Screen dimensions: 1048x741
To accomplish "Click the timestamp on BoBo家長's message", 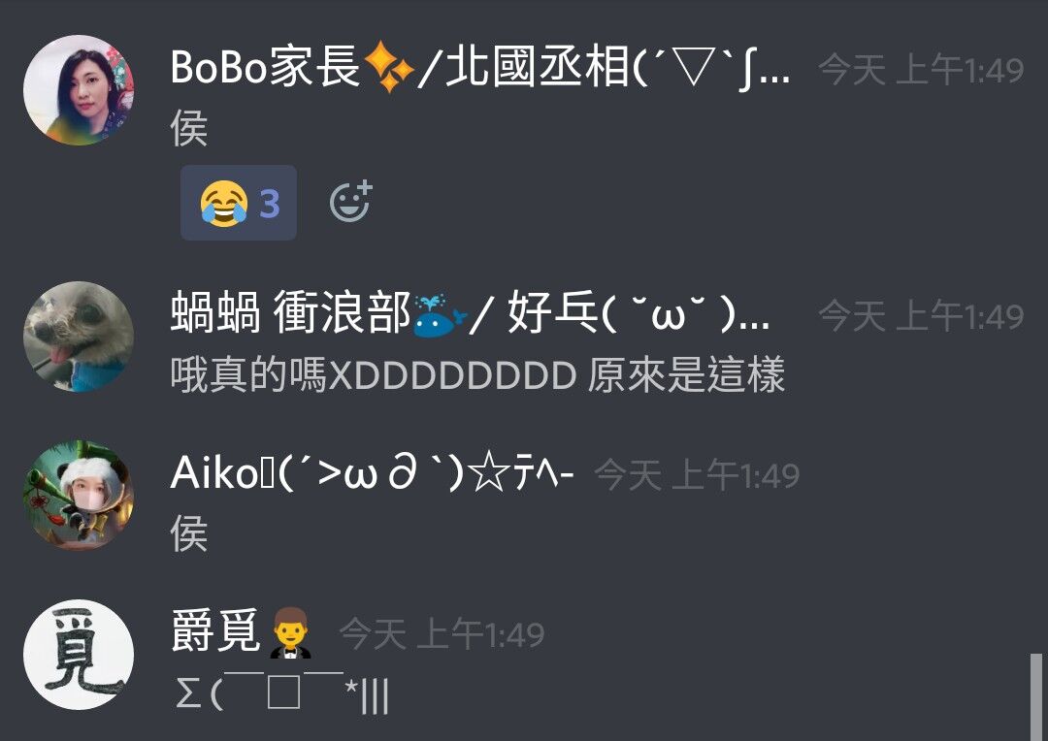I will pos(920,70).
